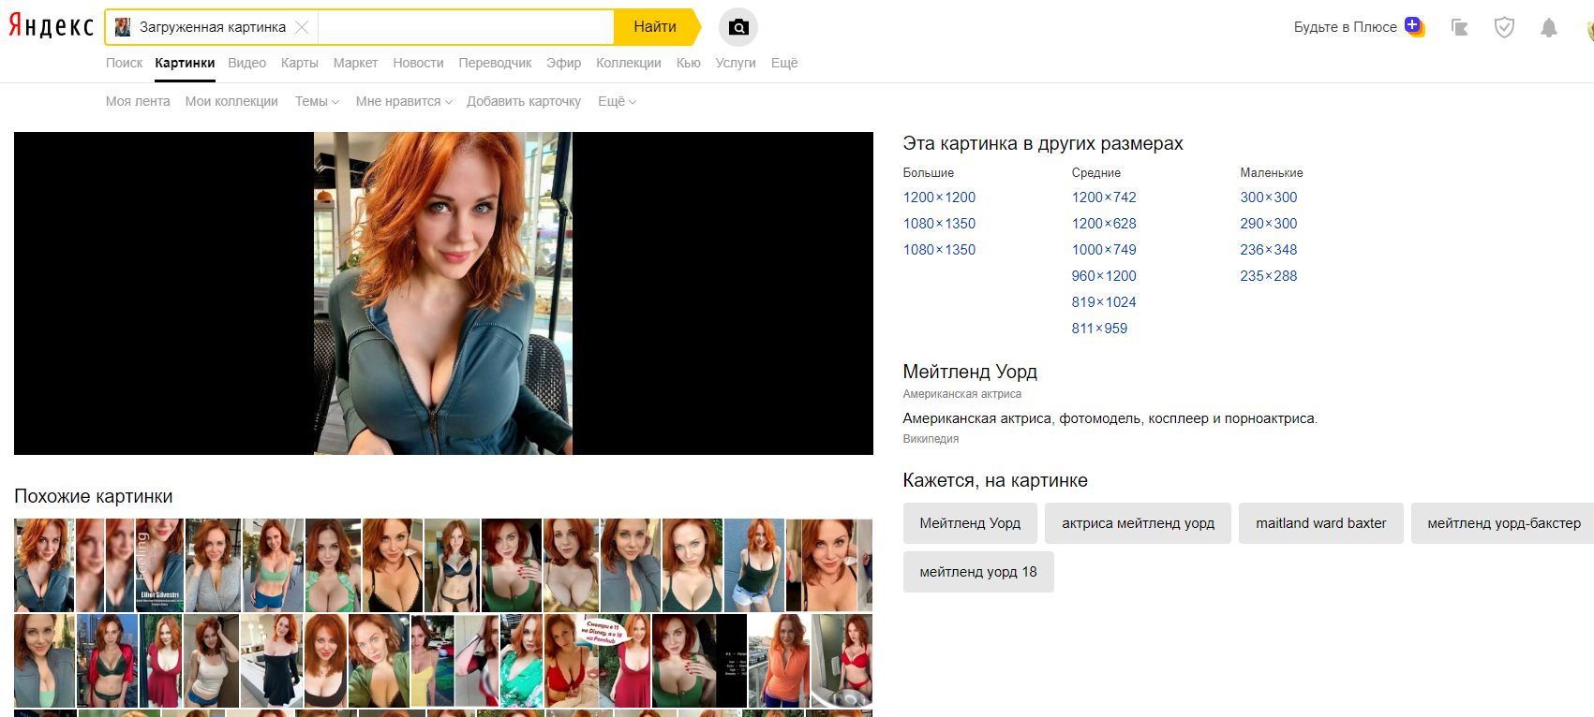Image resolution: width=1594 pixels, height=717 pixels.
Task: Open Ещё in top navigation
Action: (x=784, y=63)
